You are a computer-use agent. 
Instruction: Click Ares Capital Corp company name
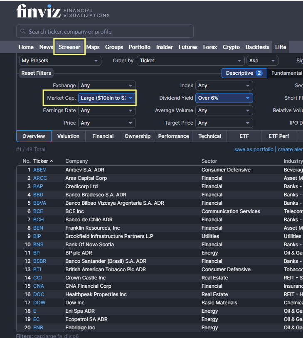click(x=86, y=178)
